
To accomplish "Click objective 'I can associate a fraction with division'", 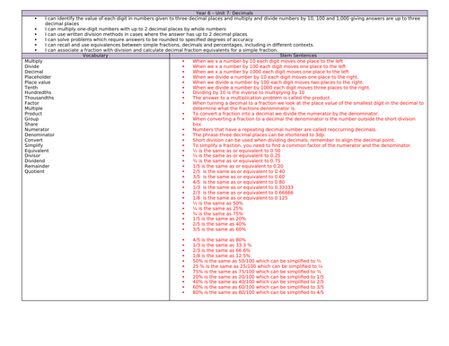I will [161, 50].
